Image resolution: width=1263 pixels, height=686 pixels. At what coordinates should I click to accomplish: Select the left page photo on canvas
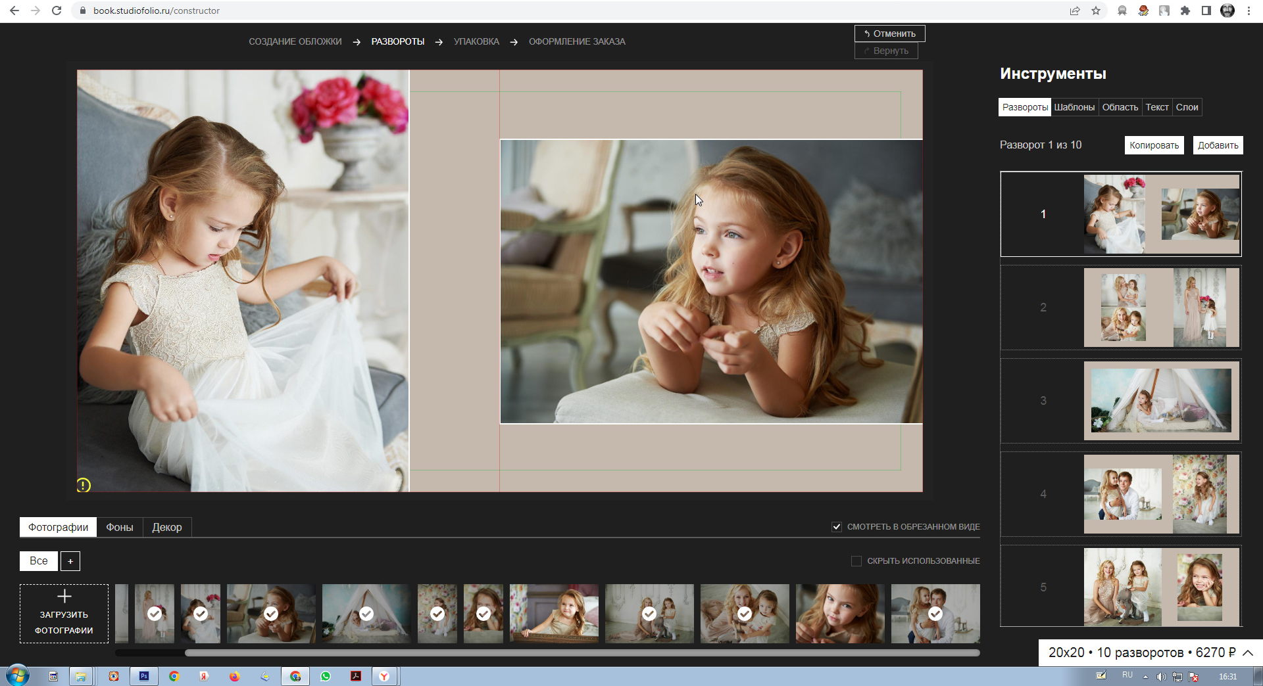(243, 281)
